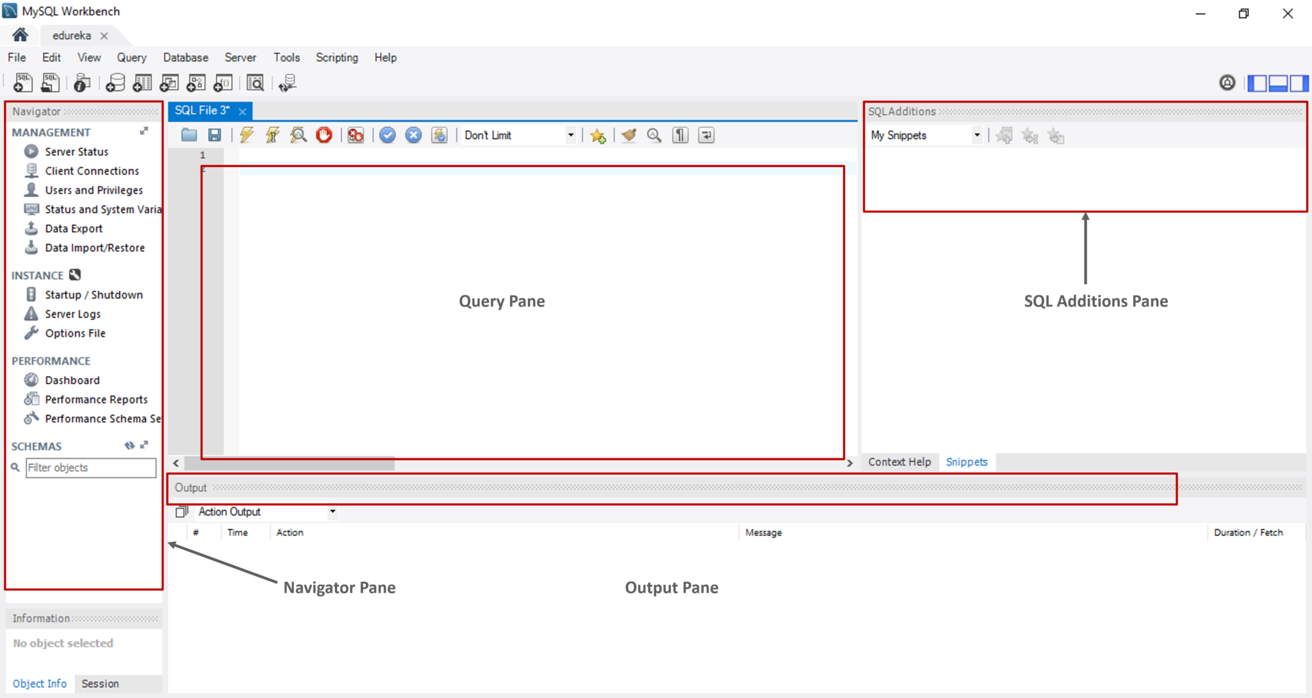Click the Context Help tab button

[x=899, y=461]
